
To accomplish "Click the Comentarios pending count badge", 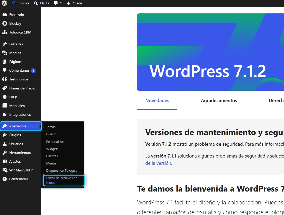I will point(33,71).
